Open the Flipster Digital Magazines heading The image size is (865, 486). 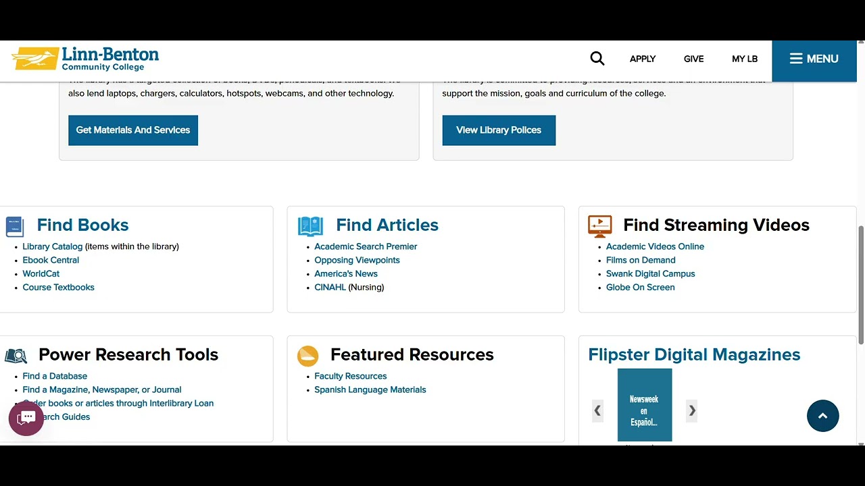point(694,354)
